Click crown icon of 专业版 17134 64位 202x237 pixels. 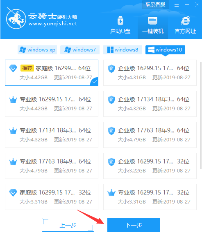[13, 130]
